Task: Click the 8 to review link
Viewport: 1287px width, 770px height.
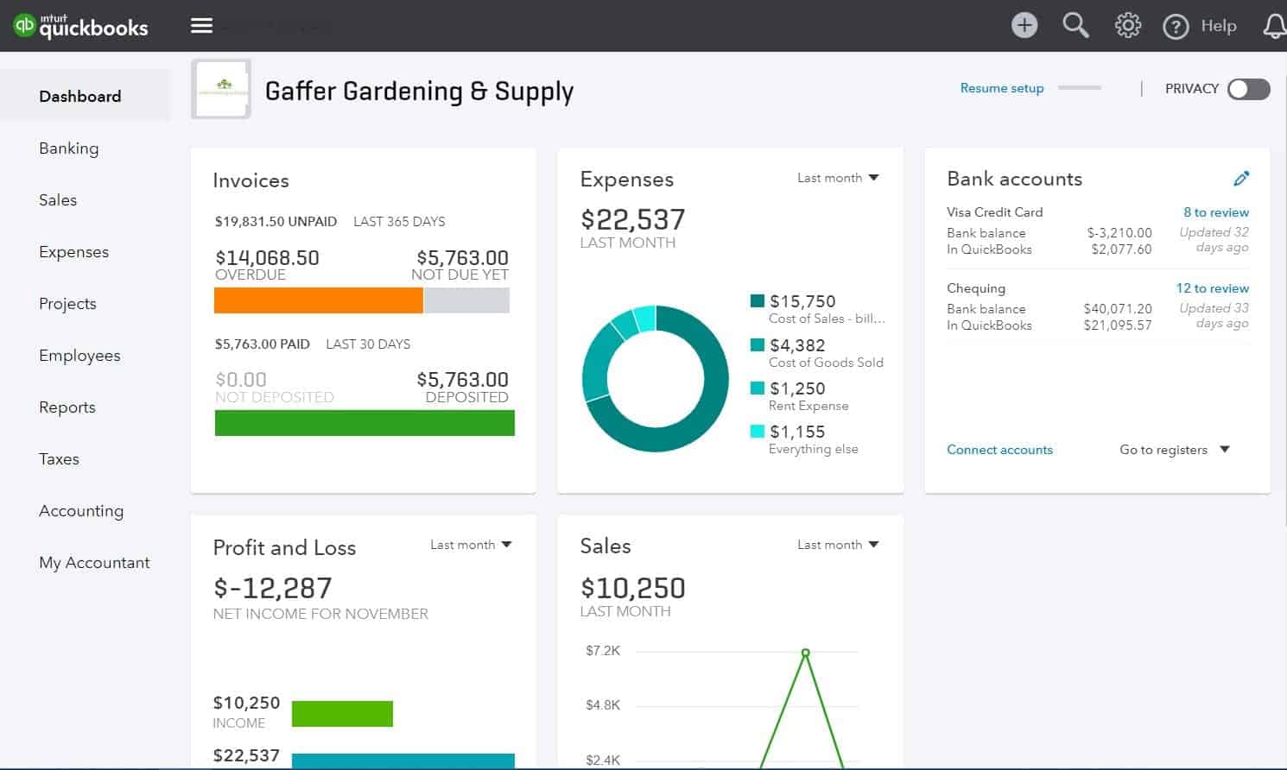Action: pyautogui.click(x=1216, y=212)
